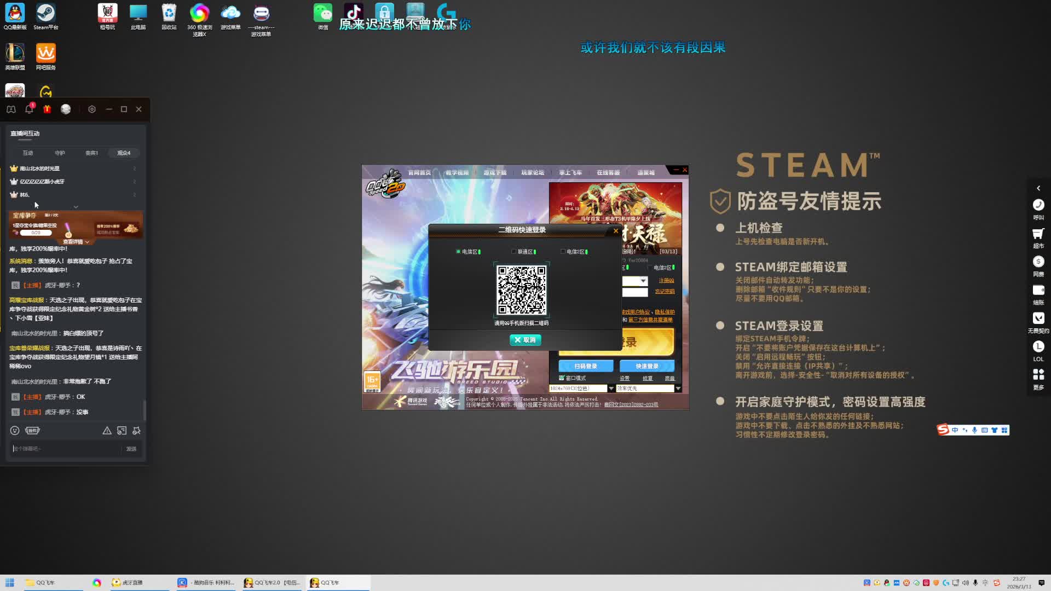Open 玩家论坛 in the launcher top menu
The height and width of the screenshot is (591, 1051).
532,172
